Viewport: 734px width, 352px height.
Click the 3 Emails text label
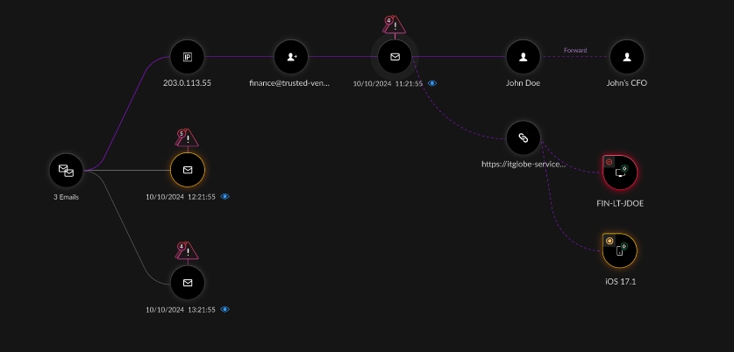pyautogui.click(x=67, y=196)
